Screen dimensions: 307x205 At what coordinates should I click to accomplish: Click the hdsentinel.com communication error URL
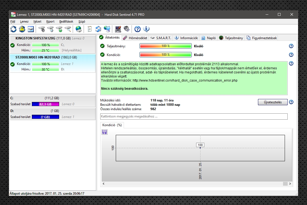(185, 80)
